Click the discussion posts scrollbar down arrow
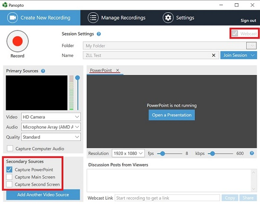This screenshot has height=204, width=260. [x=253, y=189]
